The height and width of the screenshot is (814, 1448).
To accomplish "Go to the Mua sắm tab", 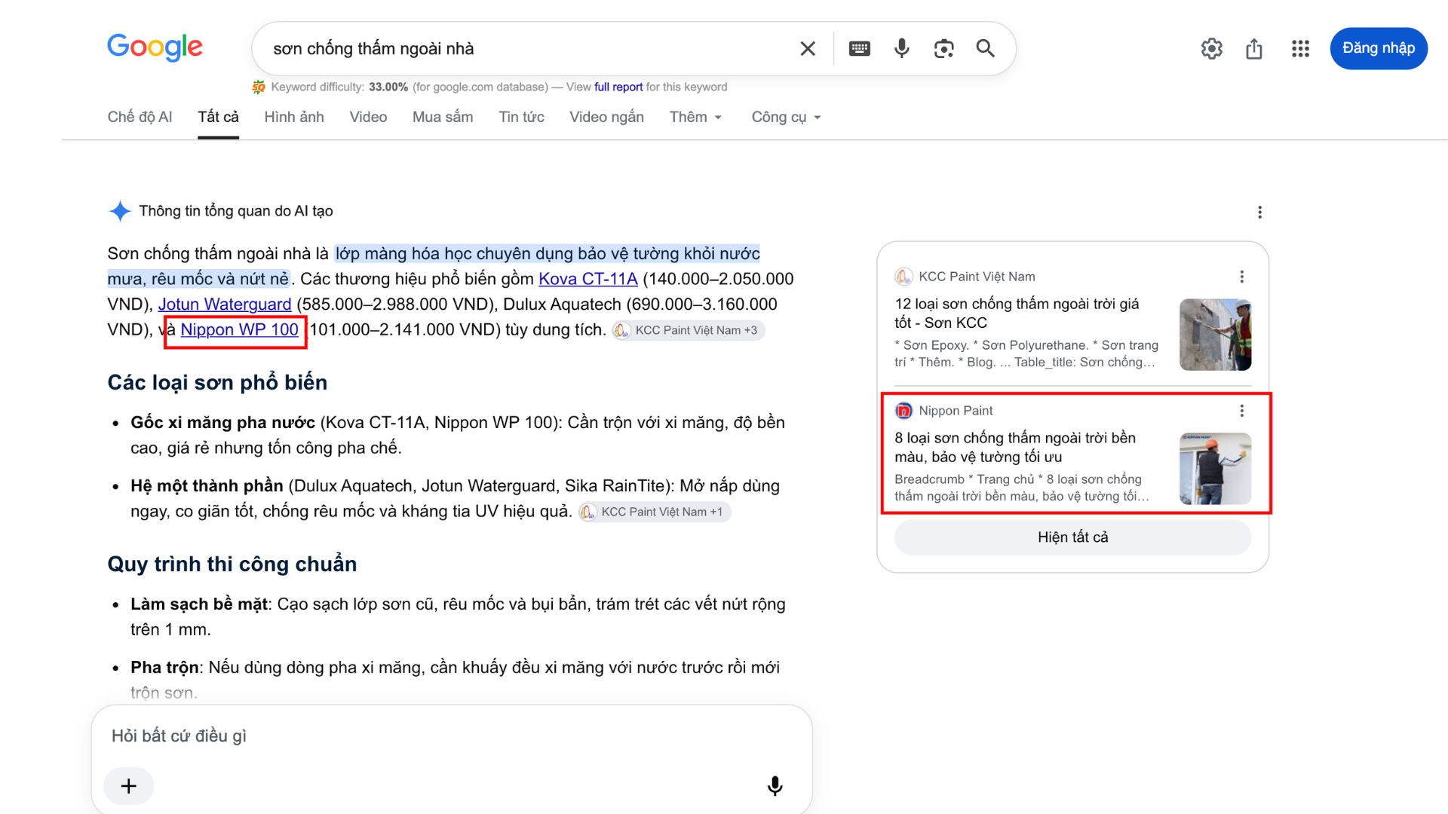I will (x=443, y=117).
